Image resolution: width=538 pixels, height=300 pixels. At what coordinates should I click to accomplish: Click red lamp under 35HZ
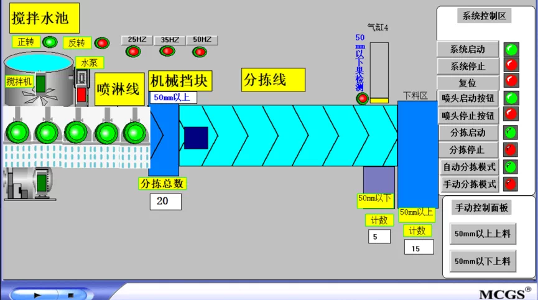tap(167, 51)
